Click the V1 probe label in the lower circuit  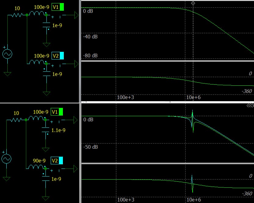55,112
